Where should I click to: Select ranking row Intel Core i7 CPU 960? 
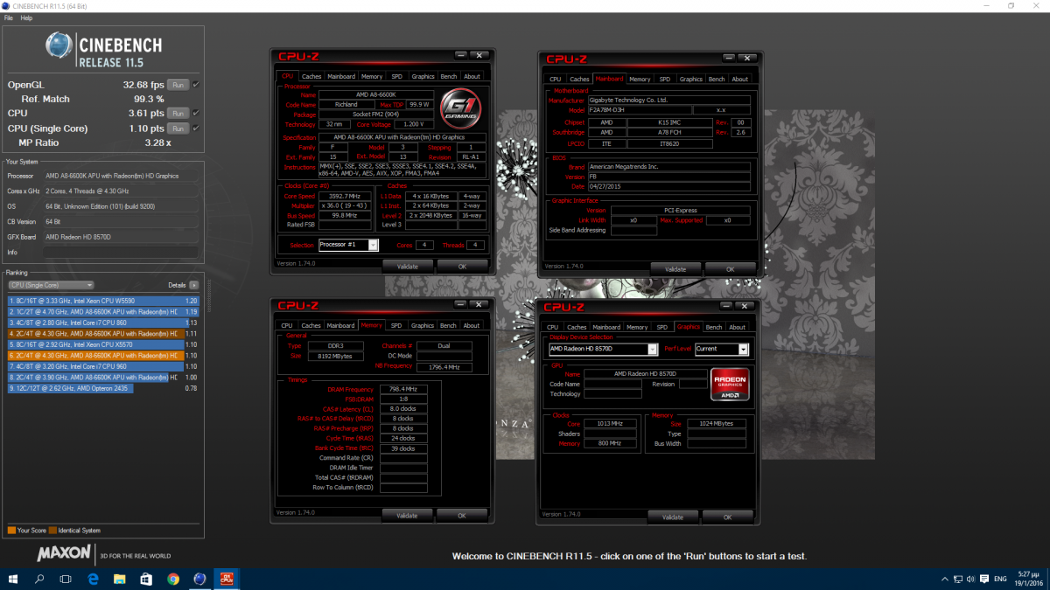[x=103, y=366]
